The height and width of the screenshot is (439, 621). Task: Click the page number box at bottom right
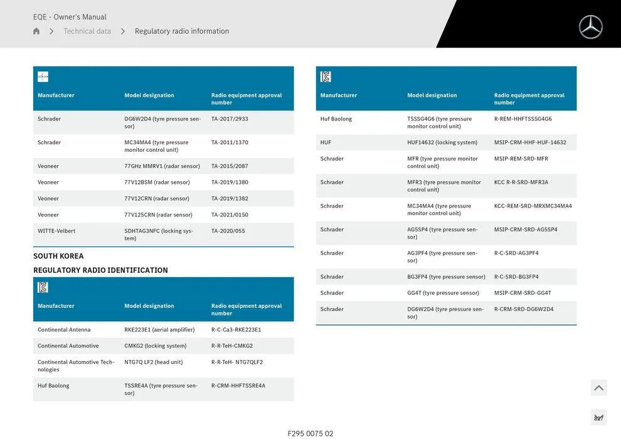point(598,418)
